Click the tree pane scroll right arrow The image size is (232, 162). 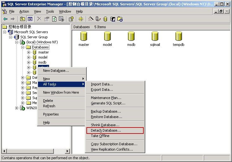[67, 151]
